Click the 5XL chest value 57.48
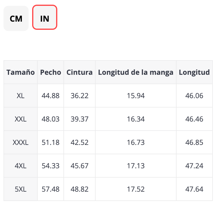221x208 pixels. point(51,189)
